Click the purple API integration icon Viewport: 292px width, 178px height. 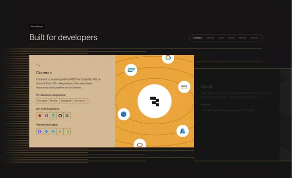pos(46,115)
